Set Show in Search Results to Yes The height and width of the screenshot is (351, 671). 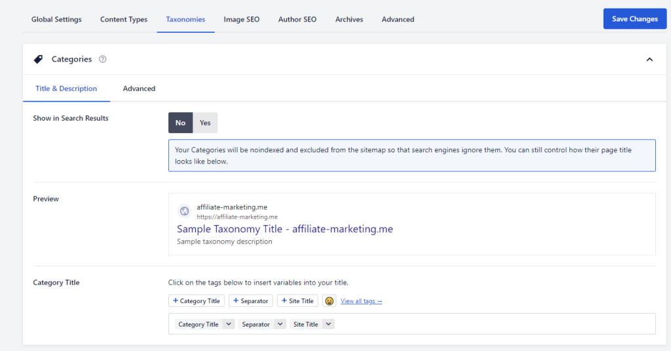coord(205,123)
